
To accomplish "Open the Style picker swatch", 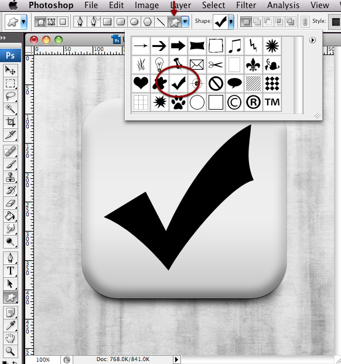I will point(335,22).
